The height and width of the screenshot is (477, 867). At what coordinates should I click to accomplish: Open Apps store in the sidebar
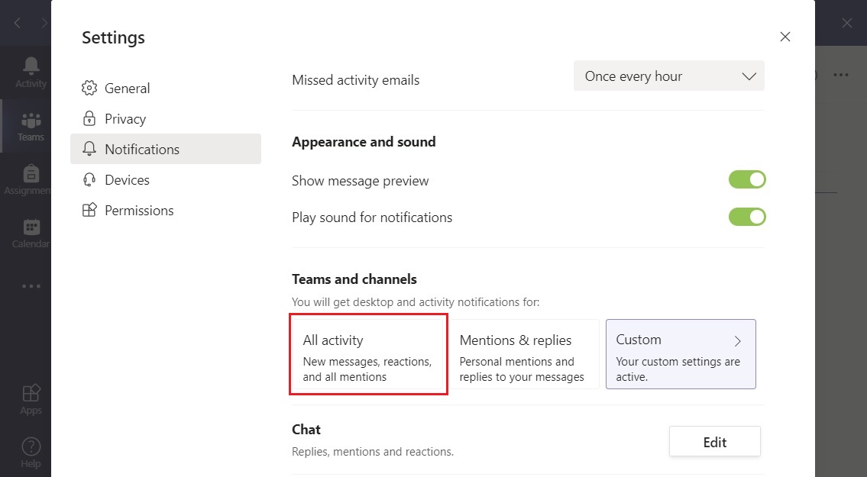[31, 400]
